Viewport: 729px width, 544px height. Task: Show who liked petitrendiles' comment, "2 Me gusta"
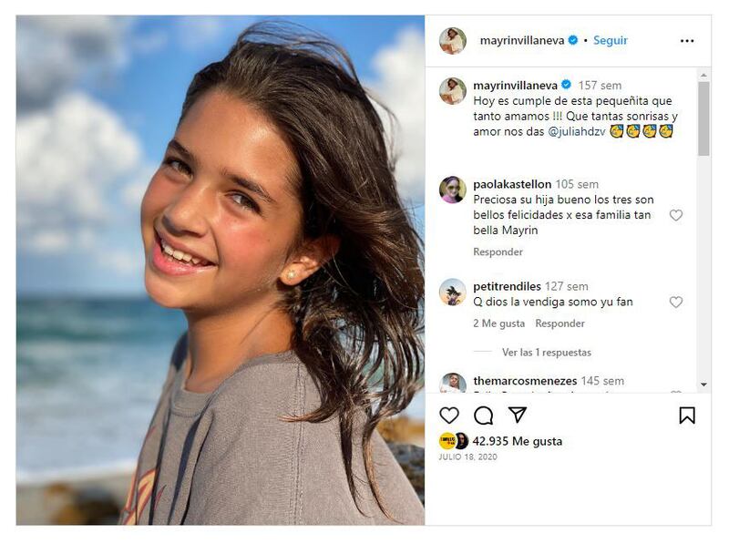498,323
